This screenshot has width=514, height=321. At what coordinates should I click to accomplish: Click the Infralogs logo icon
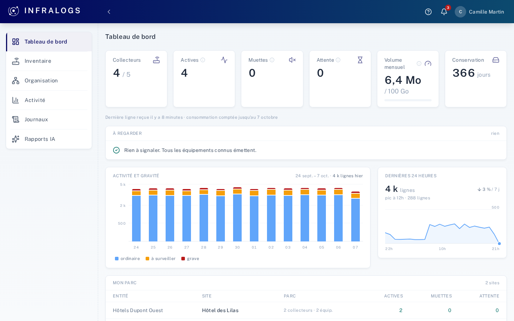14,11
